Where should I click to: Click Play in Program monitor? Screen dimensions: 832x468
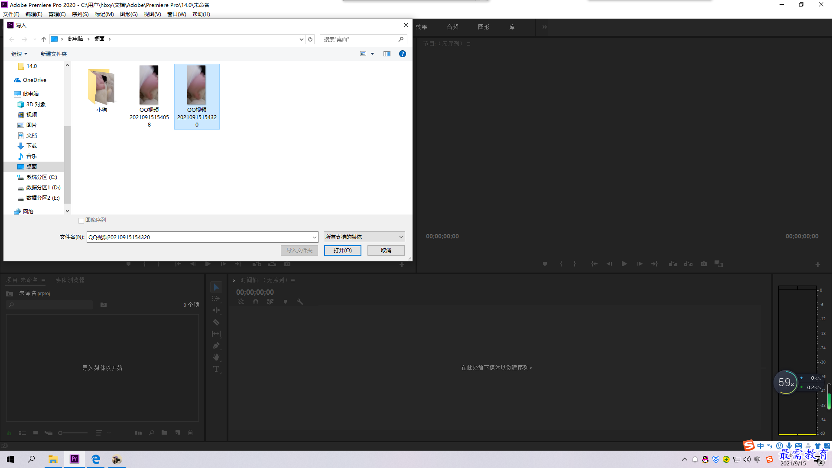tap(624, 264)
